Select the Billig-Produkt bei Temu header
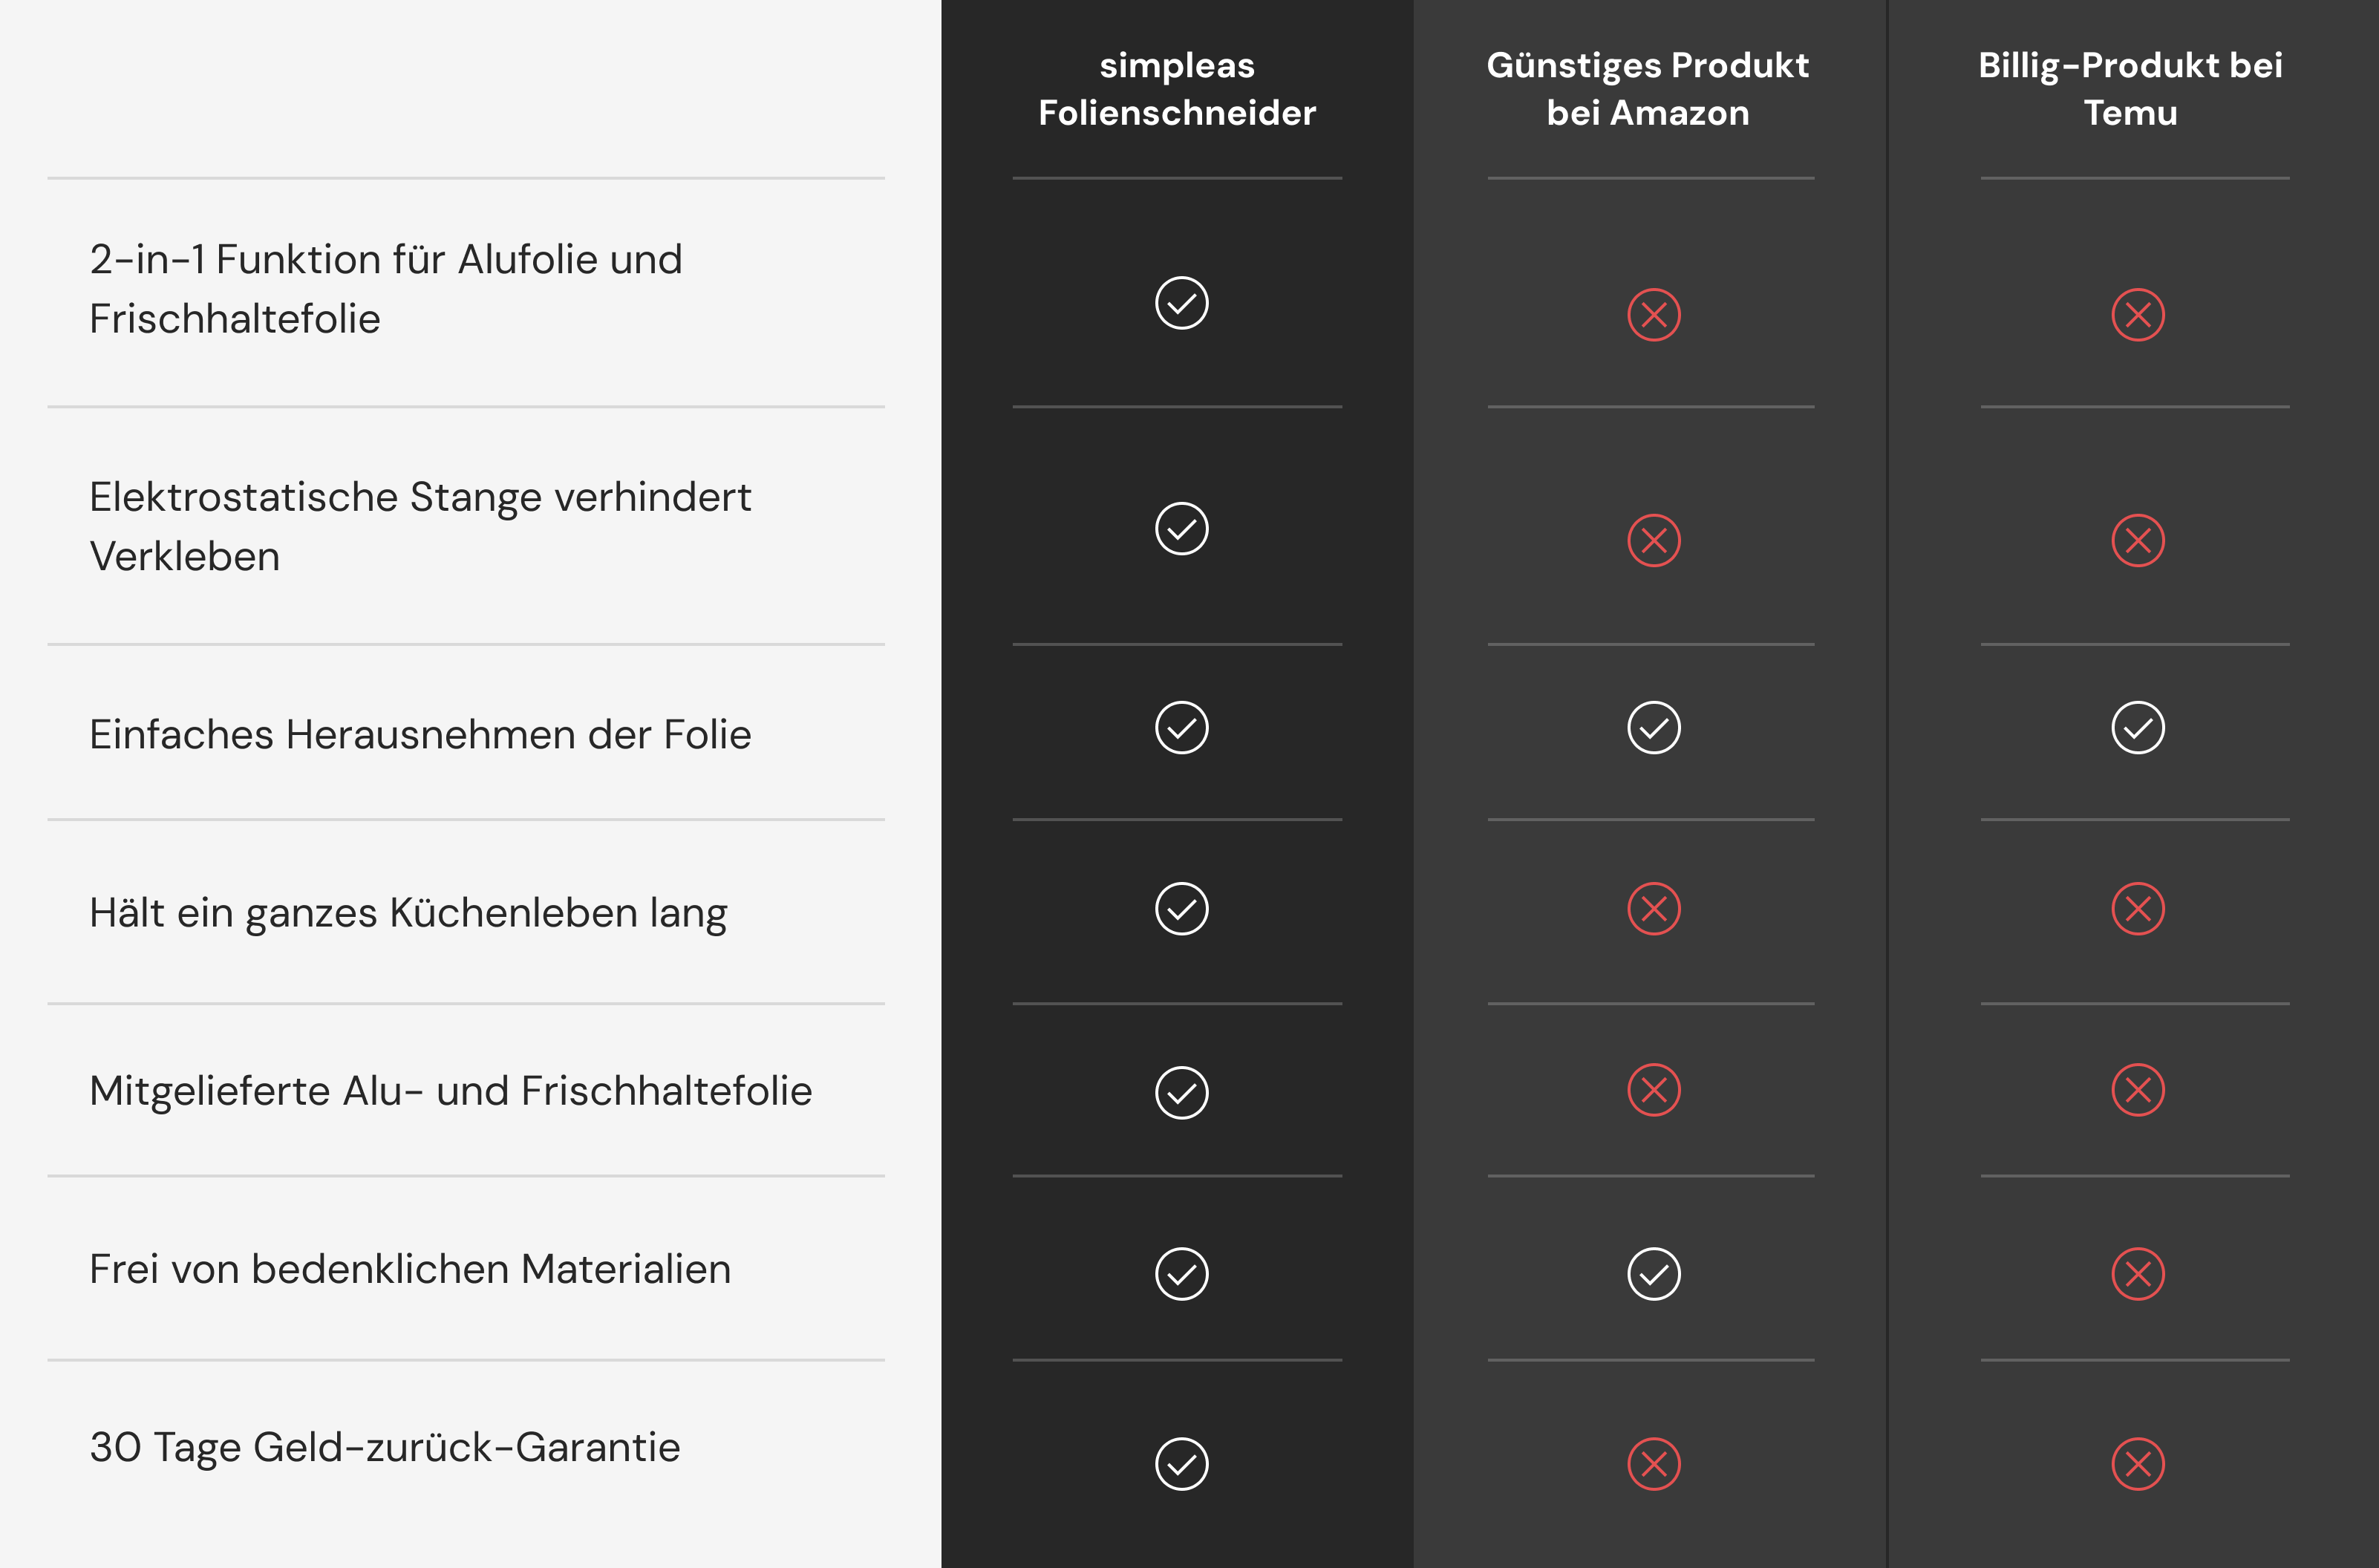The height and width of the screenshot is (1568, 2379). 2130,89
